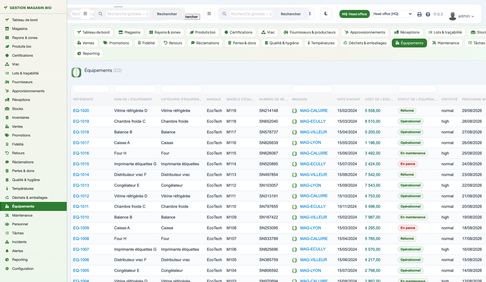Open Approvisionnements in the sidebar
The image size is (486, 282).
(34, 91)
